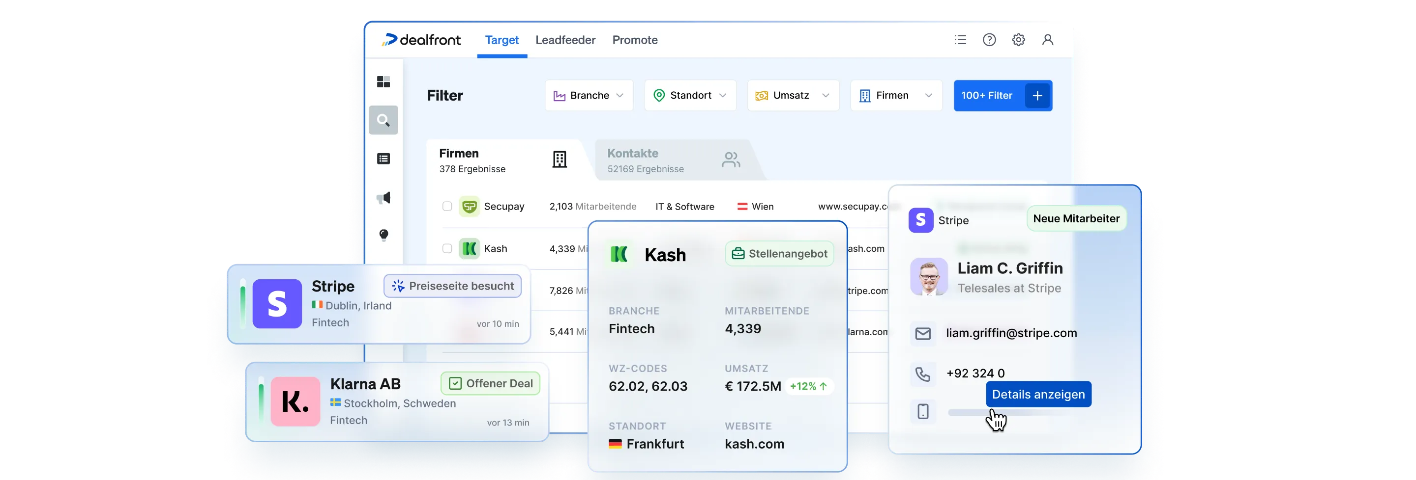Switch to the Leadfeeder tab
Viewport: 1416px width, 480px height.
coord(565,40)
